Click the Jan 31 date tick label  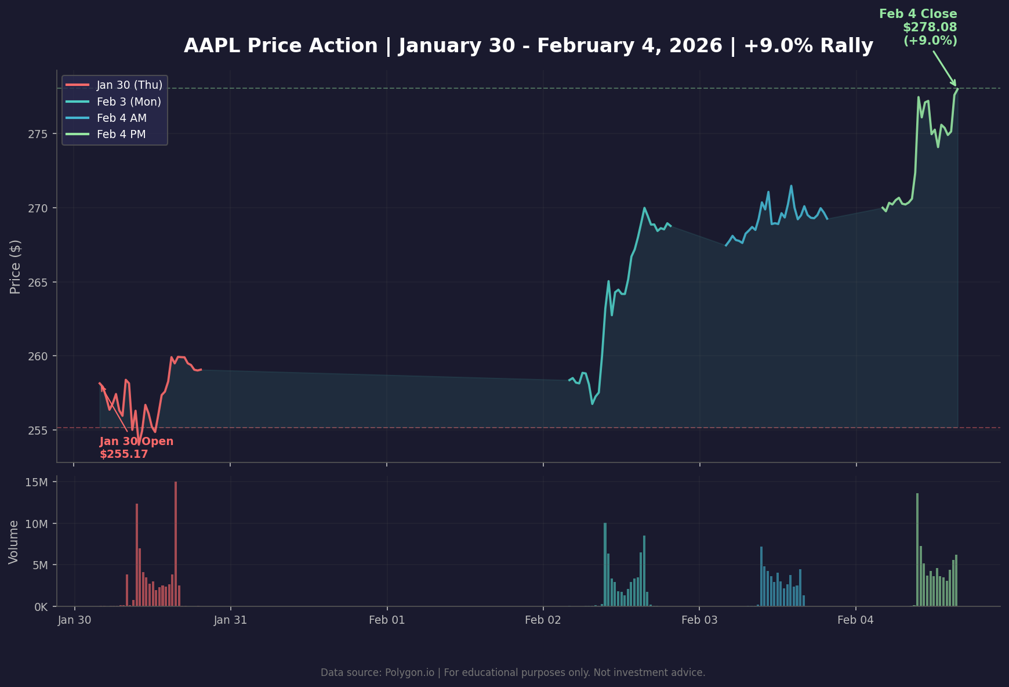point(230,620)
